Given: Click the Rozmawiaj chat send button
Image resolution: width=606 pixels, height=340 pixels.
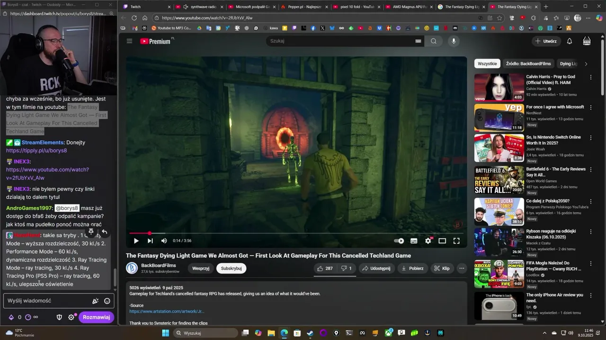Looking at the screenshot, I should 96,317.
